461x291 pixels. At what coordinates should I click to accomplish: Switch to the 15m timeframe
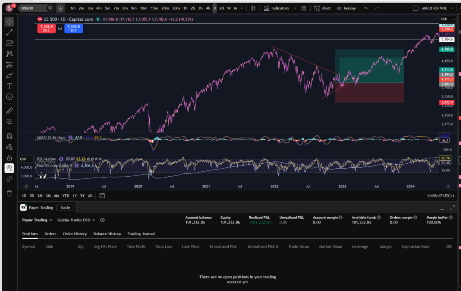[154, 8]
